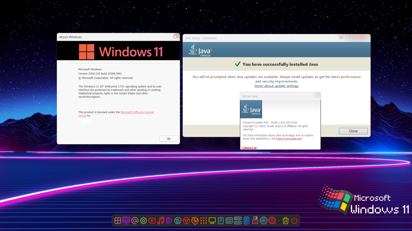412x231 pixels.
Task: Close the About Windows dialog via title bar
Action: click(175, 37)
